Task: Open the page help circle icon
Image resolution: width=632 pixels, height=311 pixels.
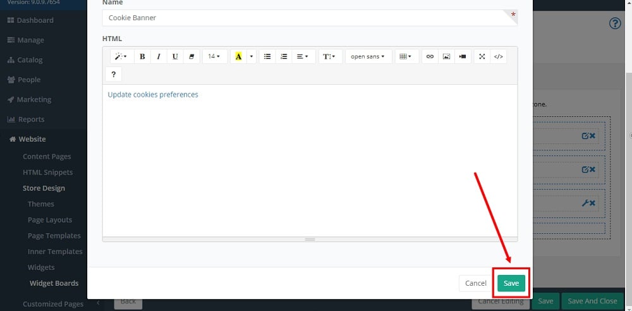Action: 615,24
